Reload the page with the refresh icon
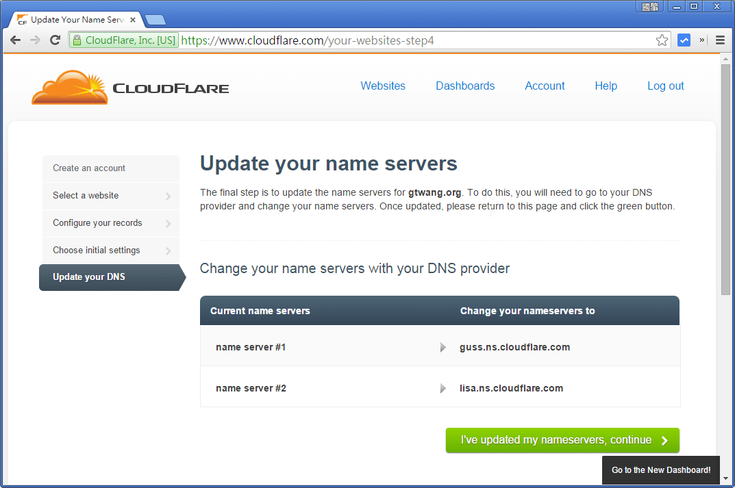 pos(55,40)
